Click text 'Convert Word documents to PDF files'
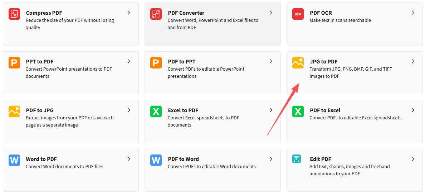 point(64,166)
